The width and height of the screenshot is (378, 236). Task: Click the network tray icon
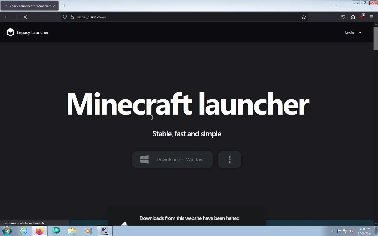345,231
